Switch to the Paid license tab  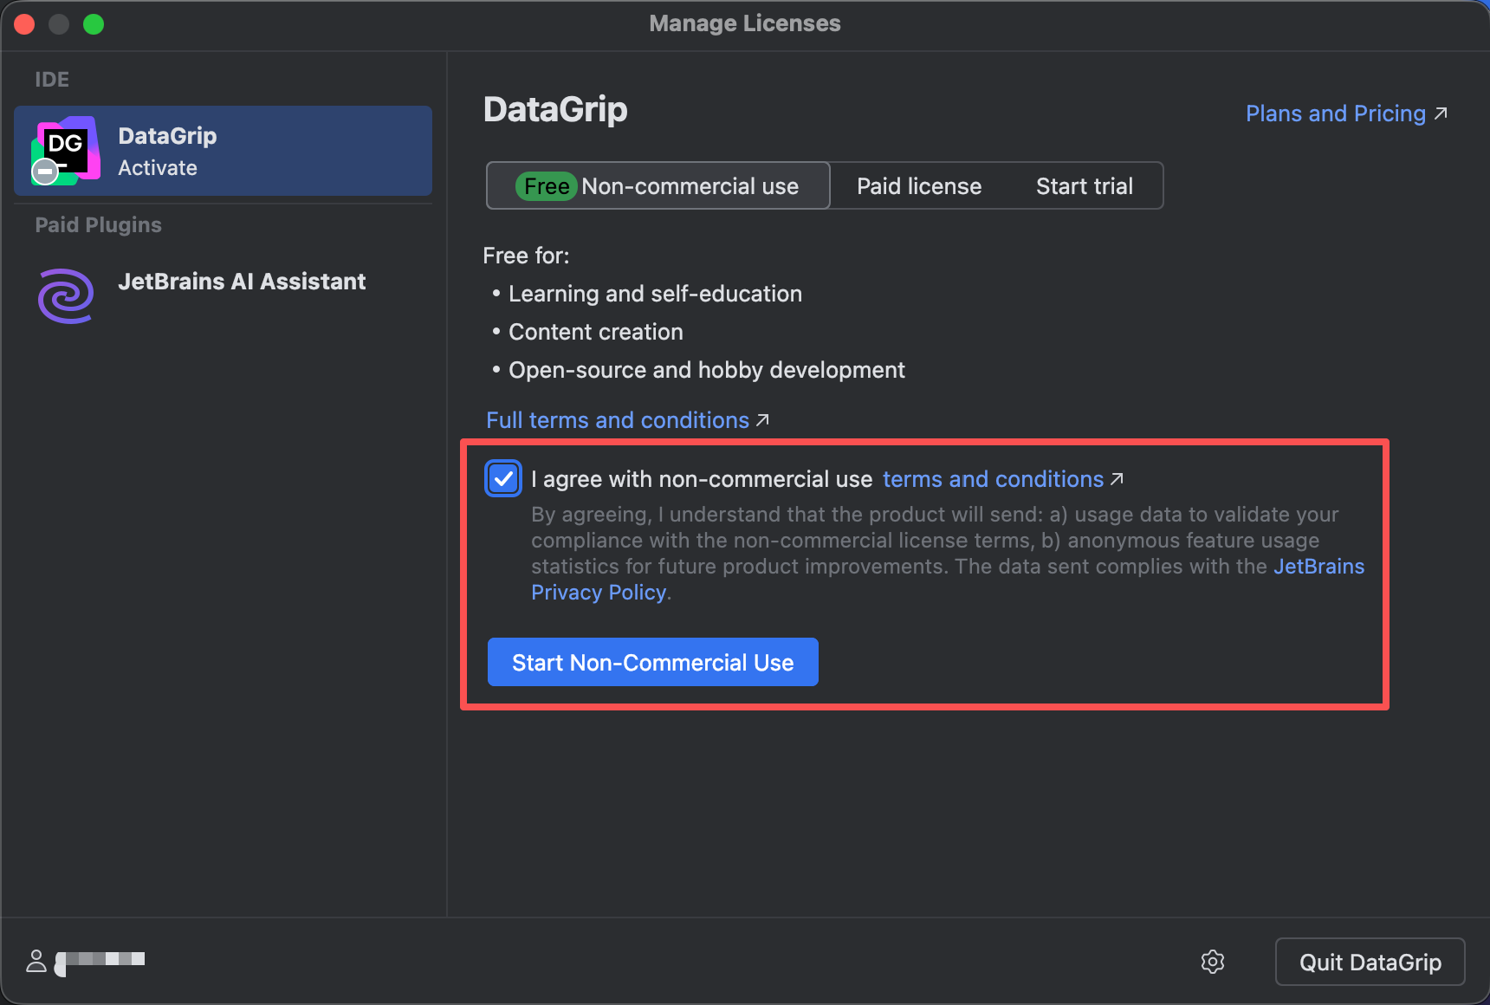point(918,186)
